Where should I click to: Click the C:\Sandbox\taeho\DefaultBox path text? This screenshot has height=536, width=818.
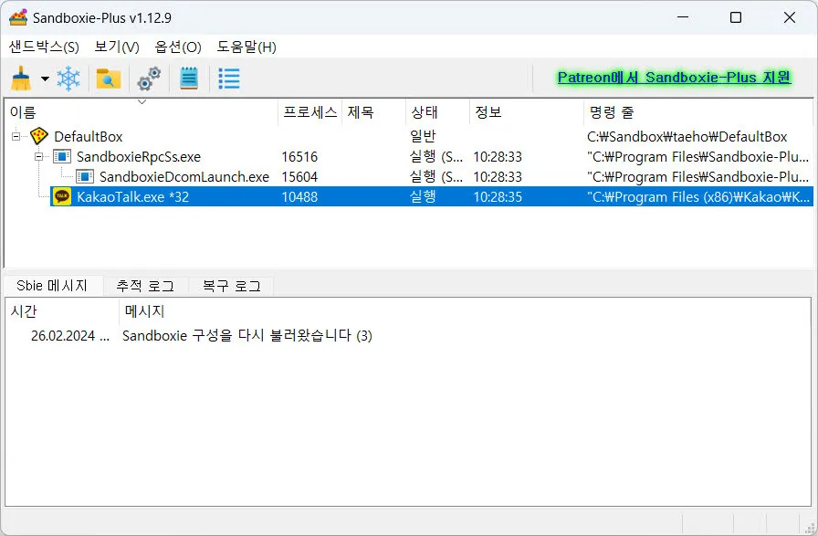687,137
